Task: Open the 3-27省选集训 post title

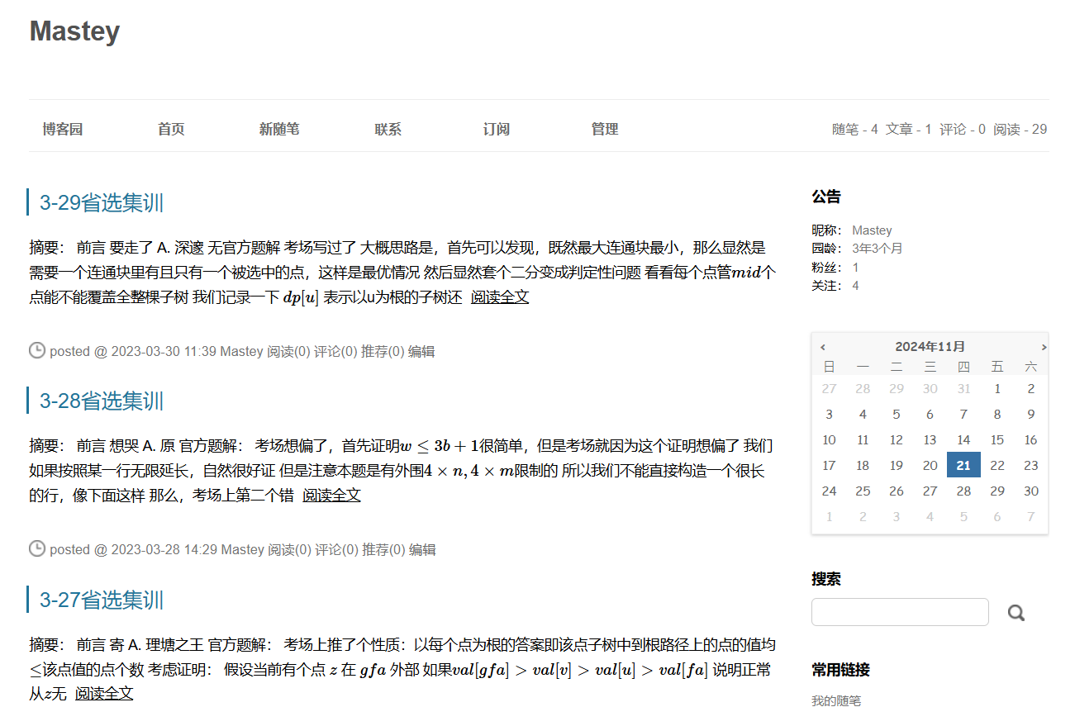Action: coord(102,600)
